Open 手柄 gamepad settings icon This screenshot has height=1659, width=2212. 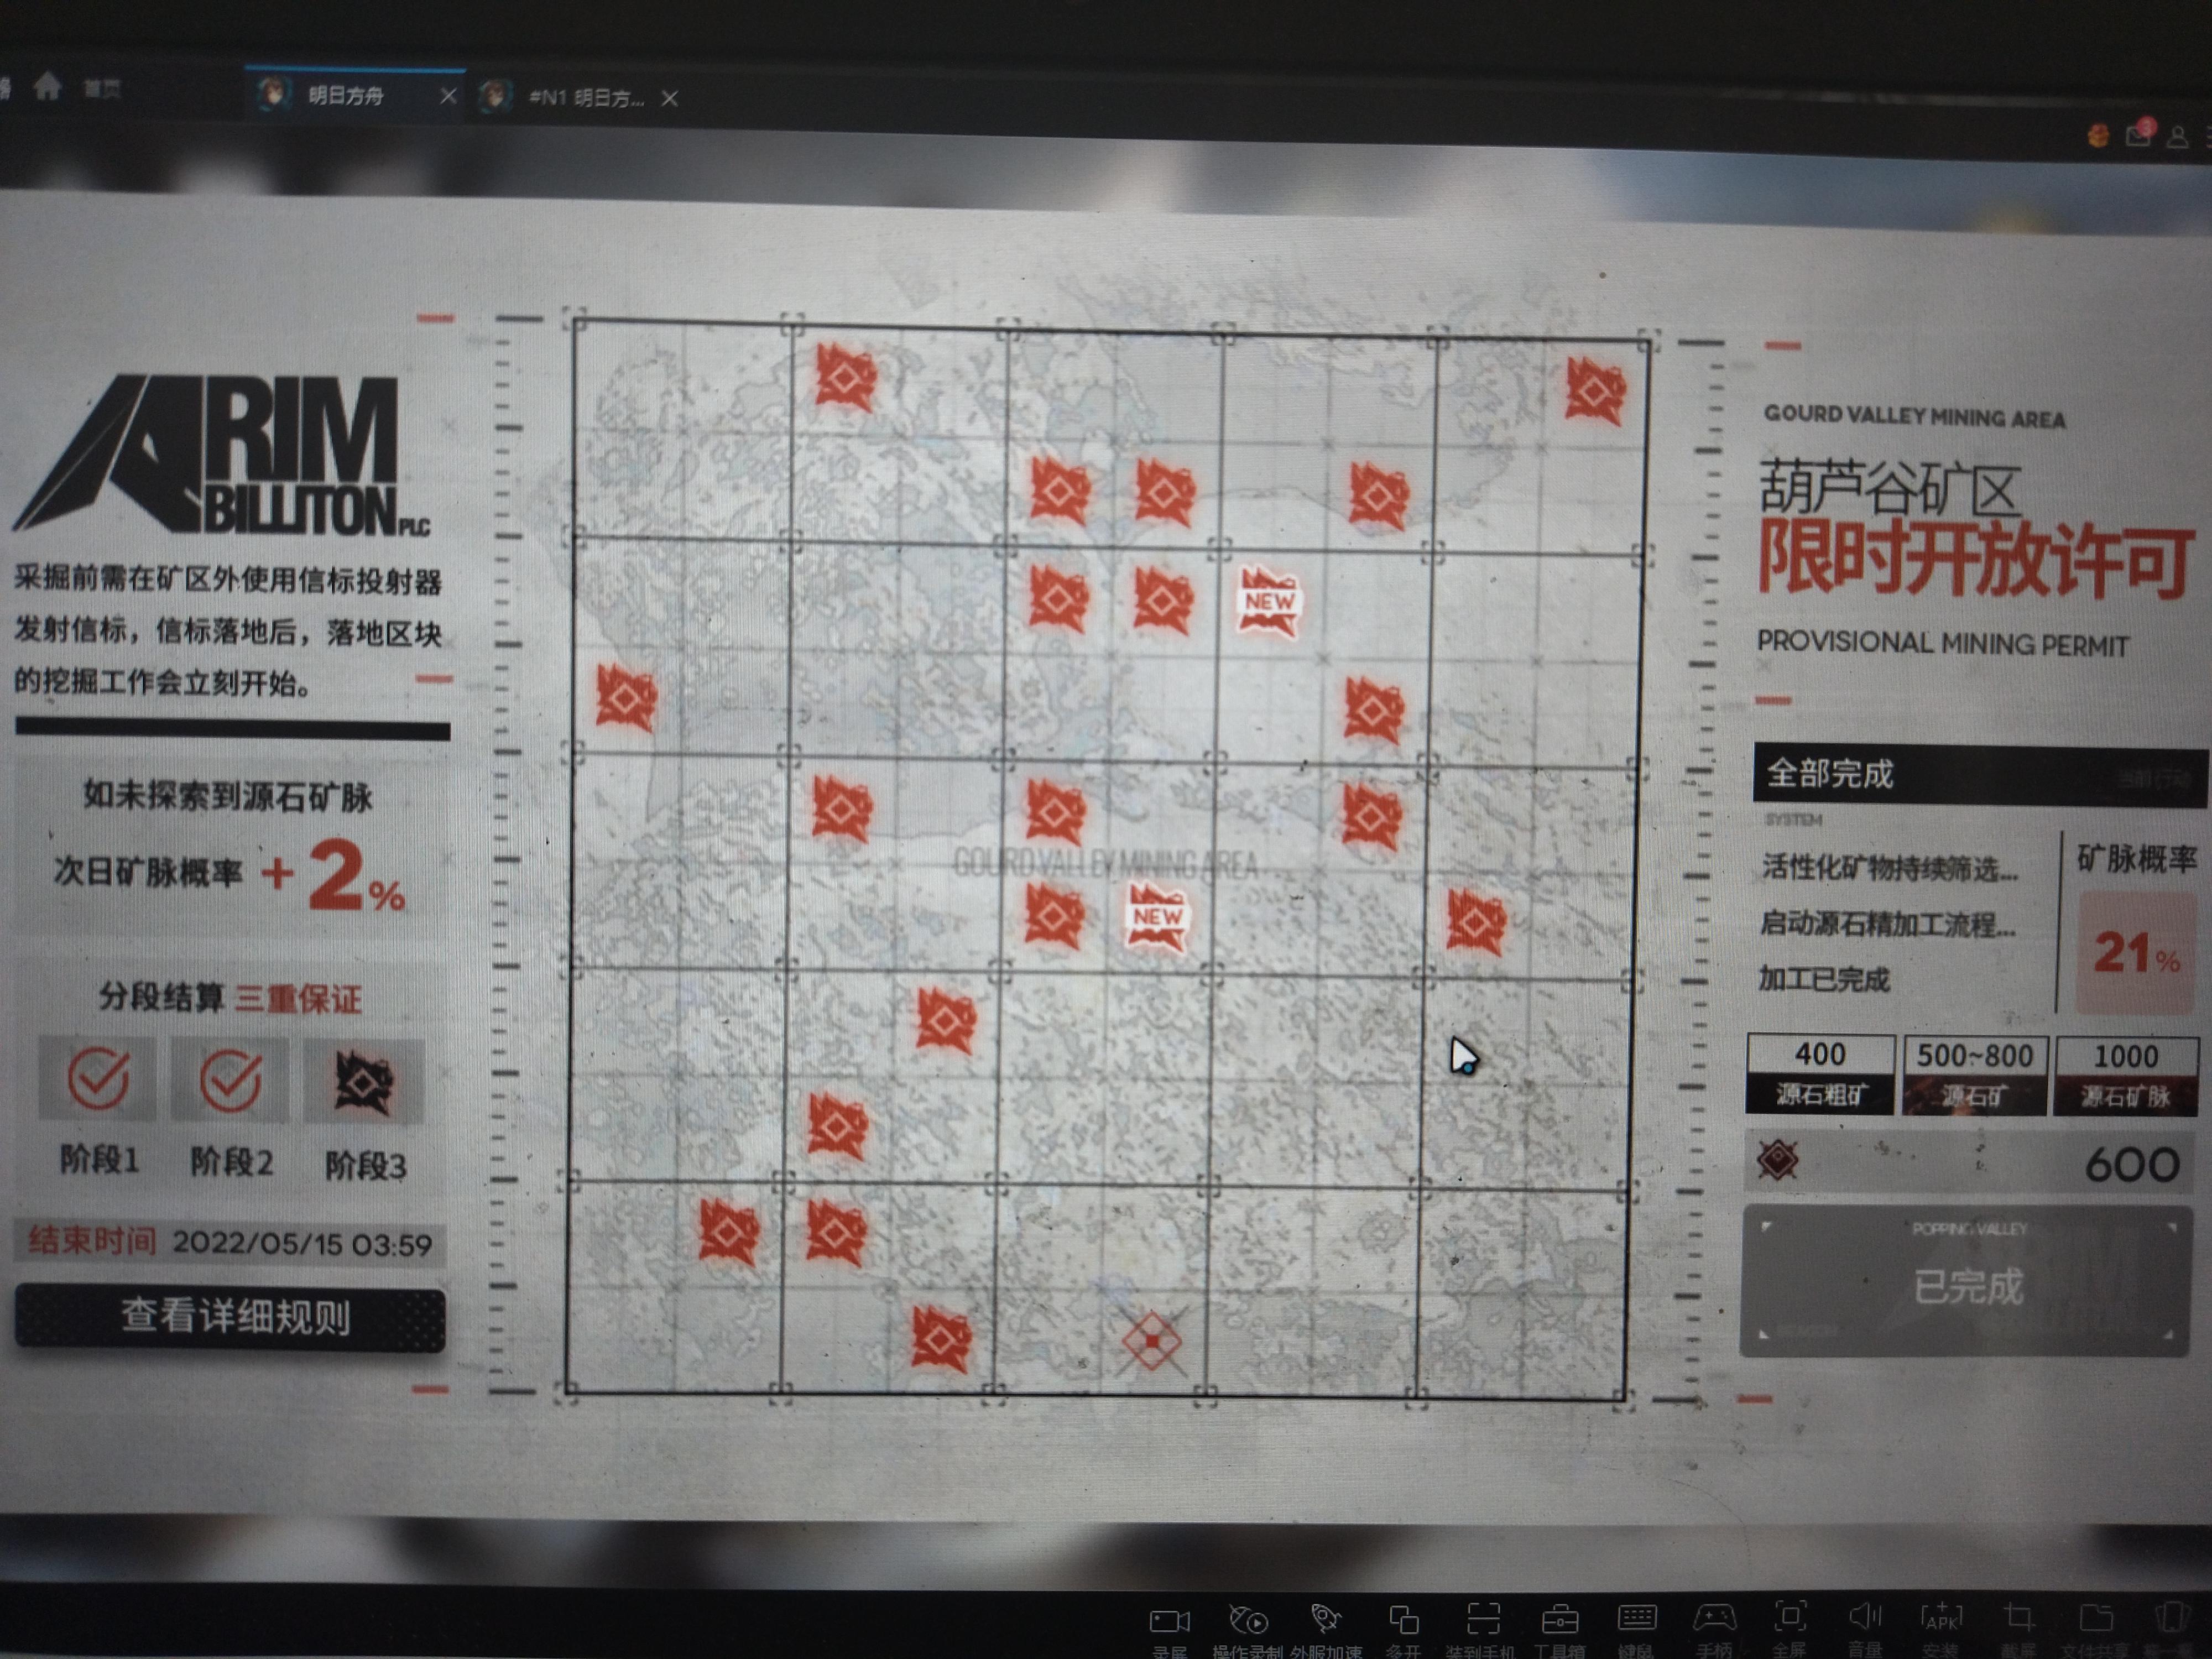coord(1714,1617)
